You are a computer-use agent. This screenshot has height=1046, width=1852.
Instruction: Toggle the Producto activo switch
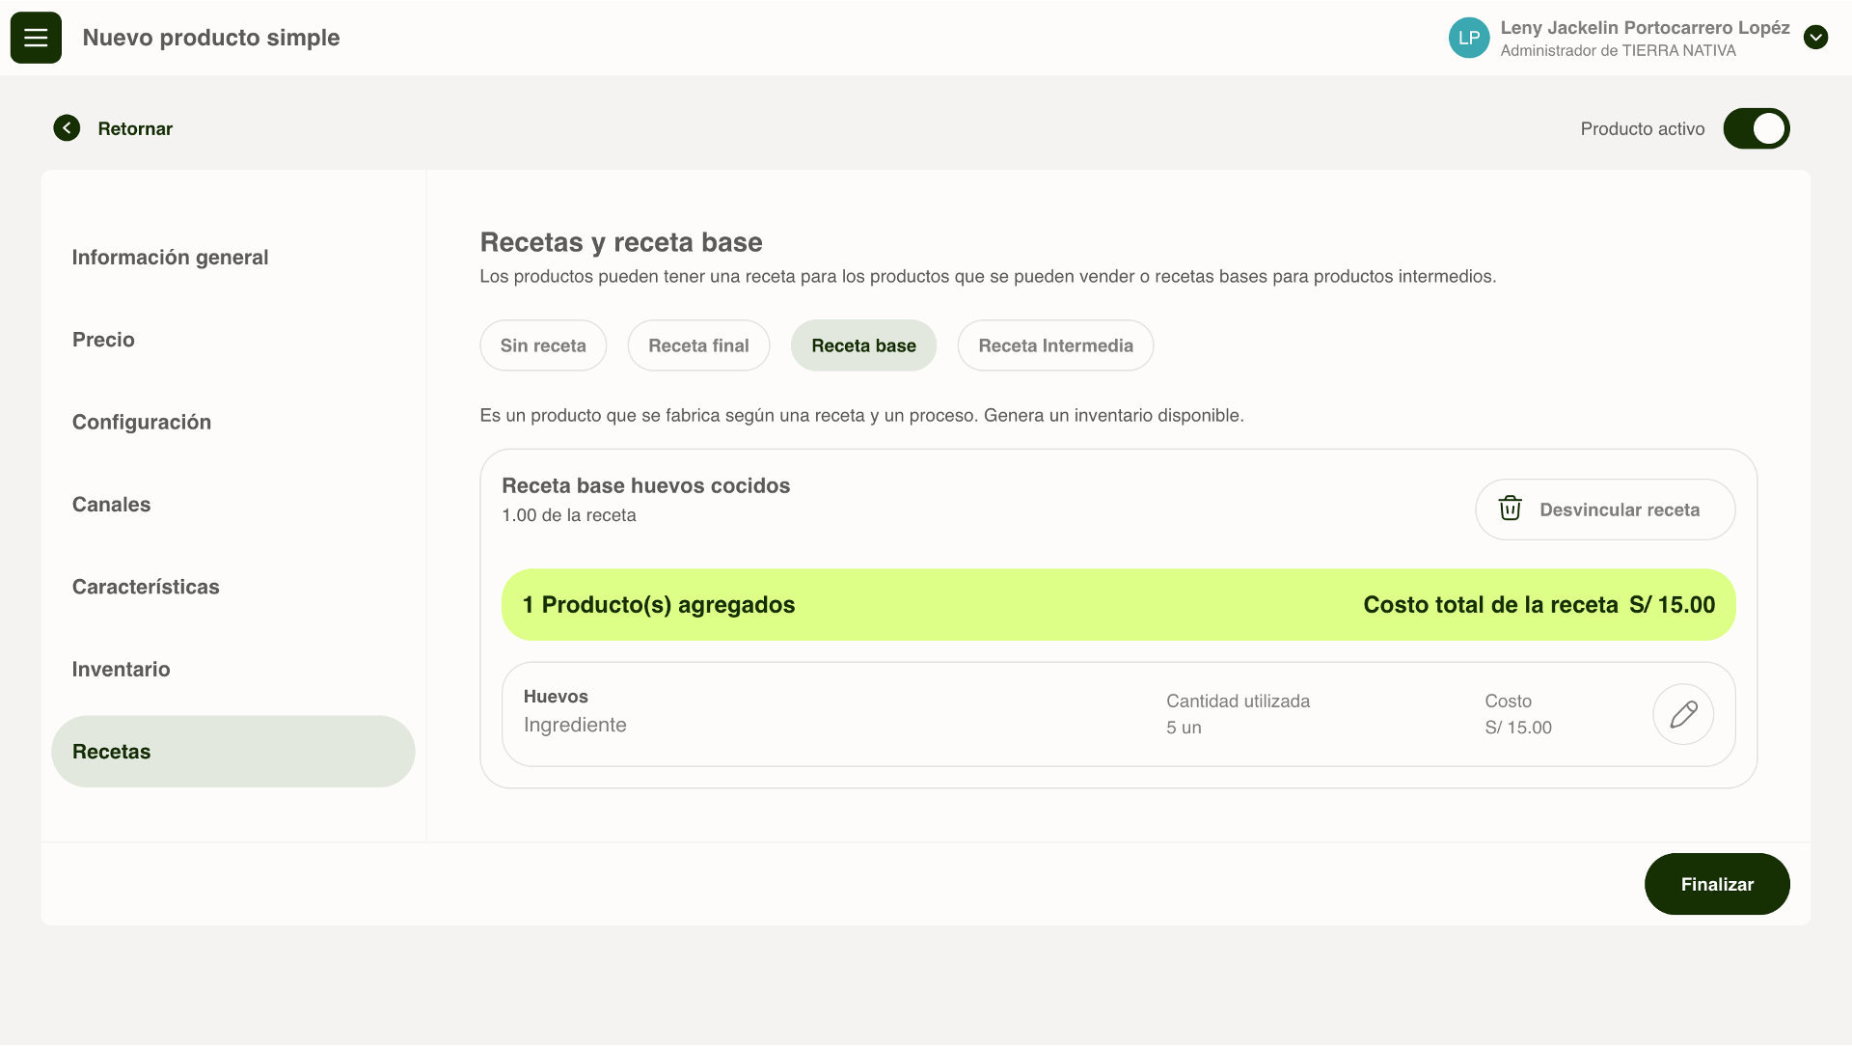tap(1756, 128)
